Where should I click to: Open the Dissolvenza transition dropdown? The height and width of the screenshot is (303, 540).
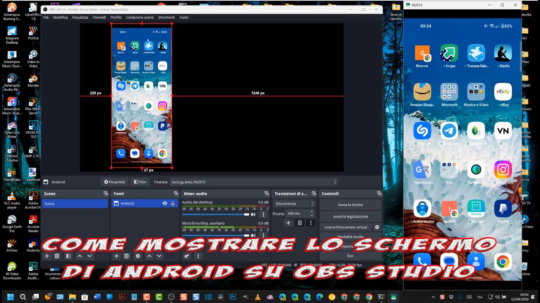point(294,204)
